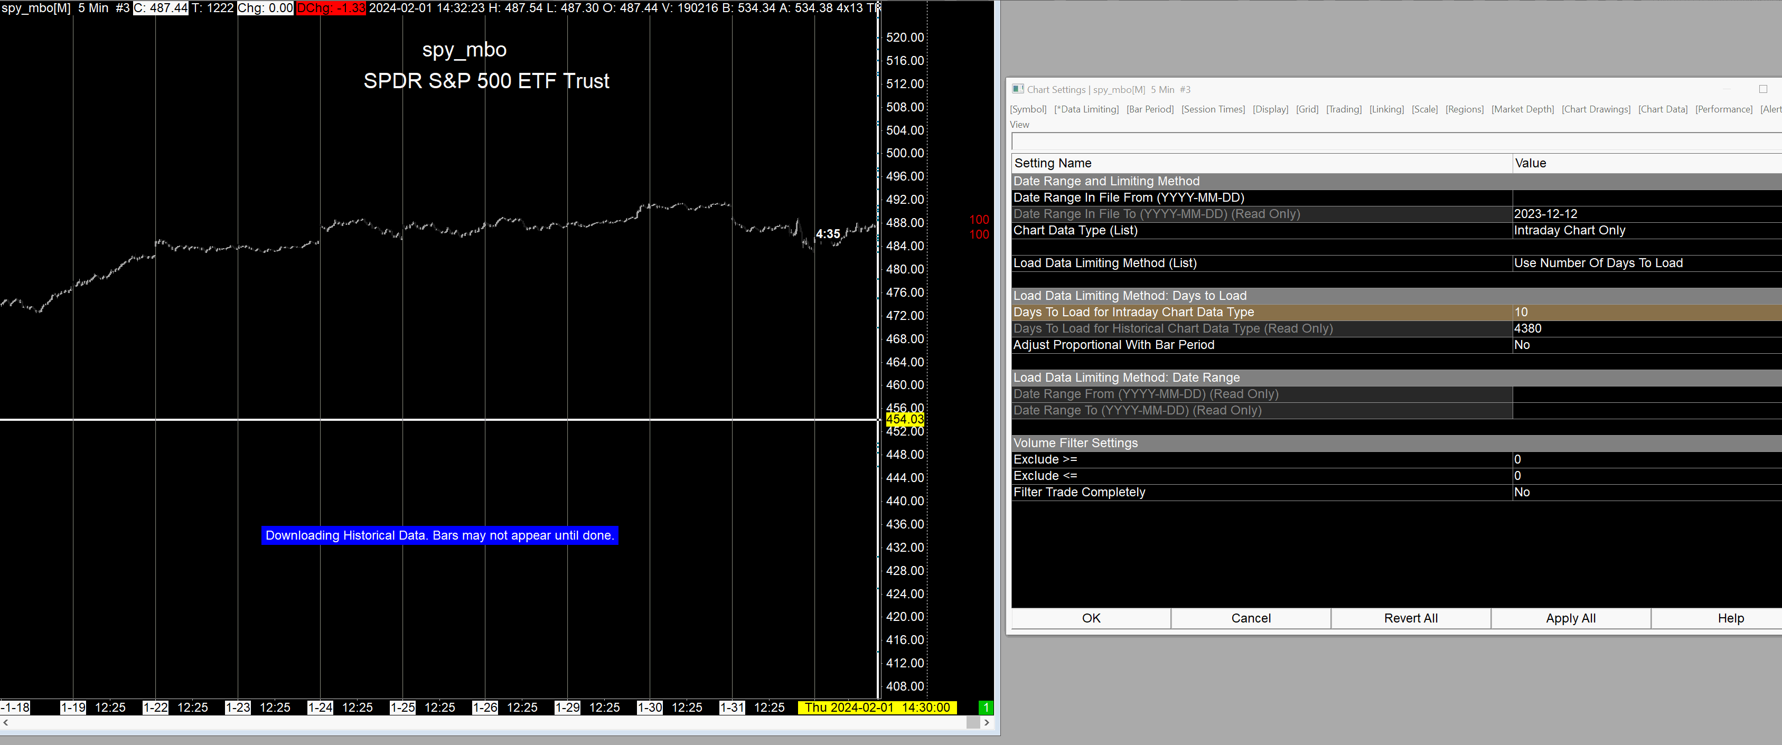Open the View menu
This screenshot has height=745, width=1782.
1019,125
